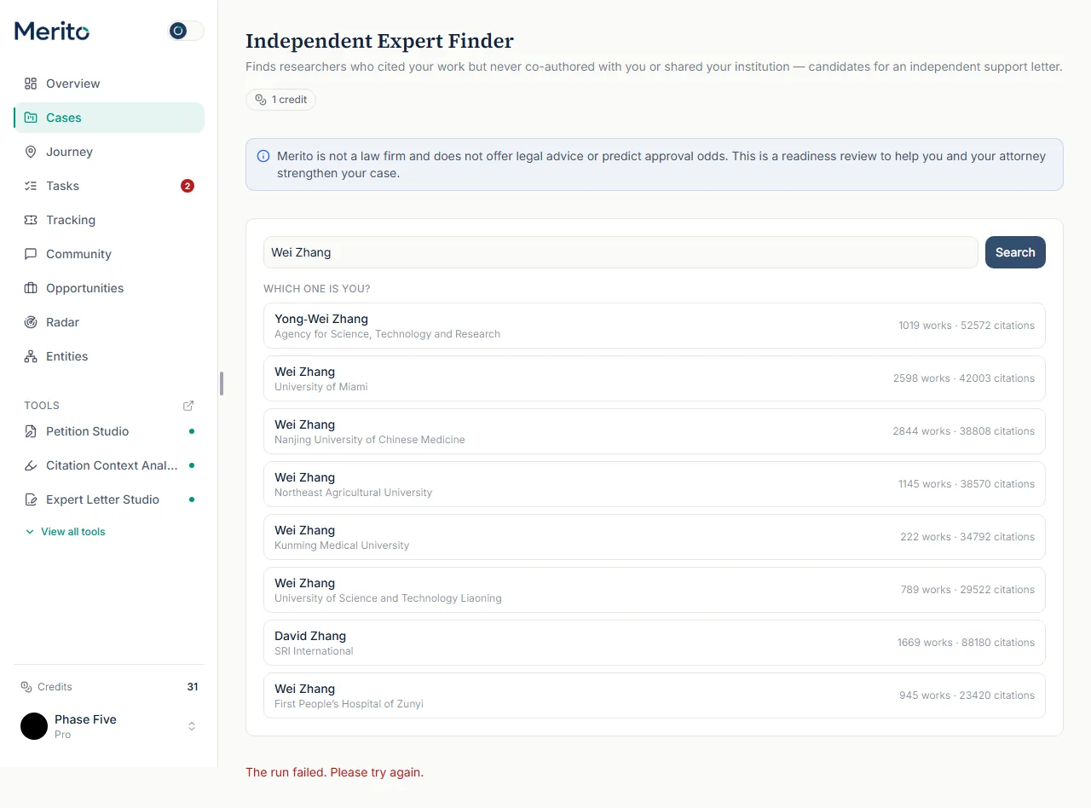Open Journey via its pin icon
Screen dimensions: 1091x808
[x=31, y=152]
